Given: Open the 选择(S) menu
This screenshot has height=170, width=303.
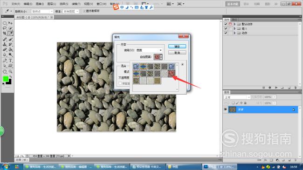Looking at the screenshot, I should [x=64, y=4].
